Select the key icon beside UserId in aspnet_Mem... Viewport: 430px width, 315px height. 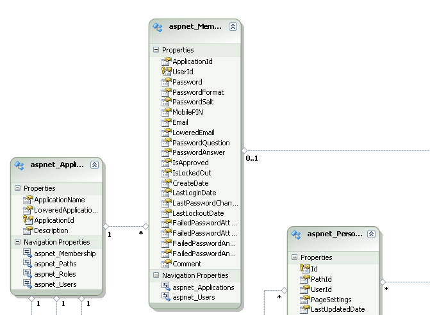coord(167,72)
